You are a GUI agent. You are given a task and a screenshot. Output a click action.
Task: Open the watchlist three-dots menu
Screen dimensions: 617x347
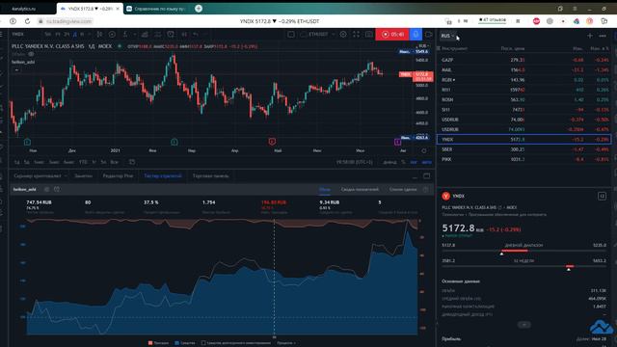tap(603, 36)
